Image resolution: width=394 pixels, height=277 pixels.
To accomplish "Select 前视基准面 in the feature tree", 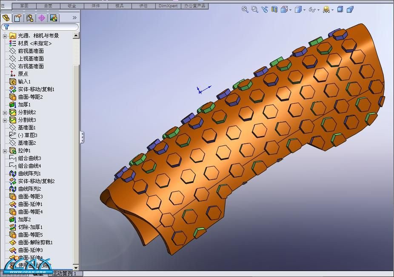I will 31,51.
